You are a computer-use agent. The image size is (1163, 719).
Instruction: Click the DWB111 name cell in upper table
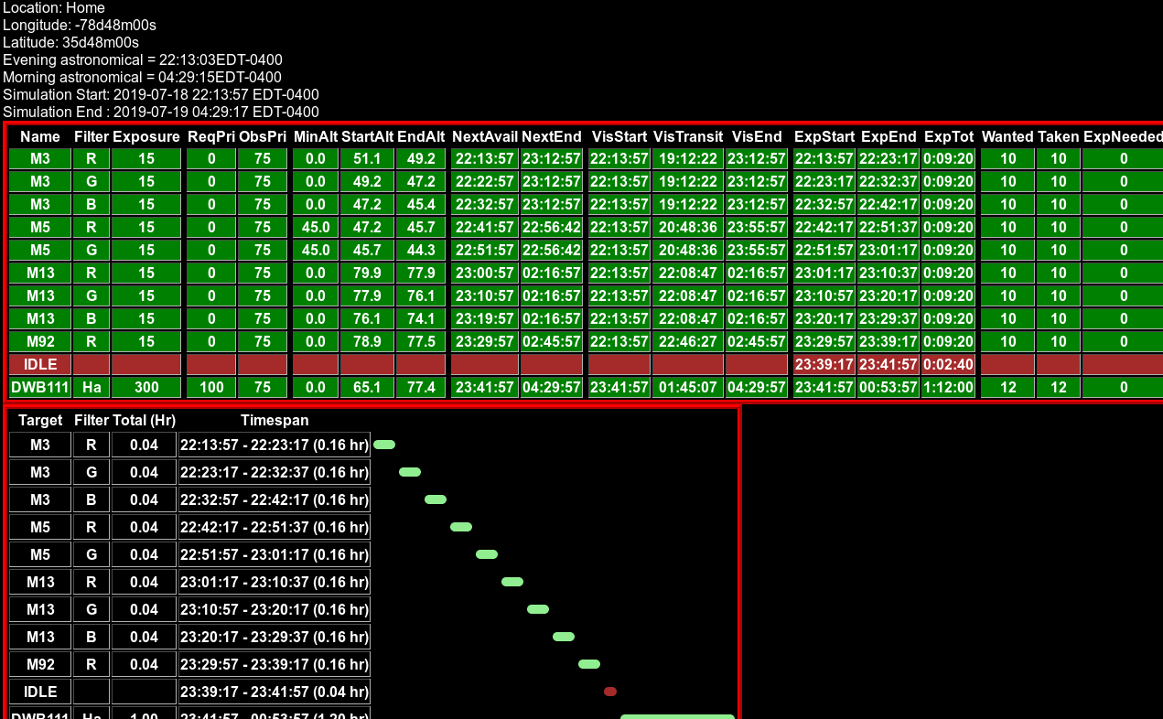click(40, 387)
